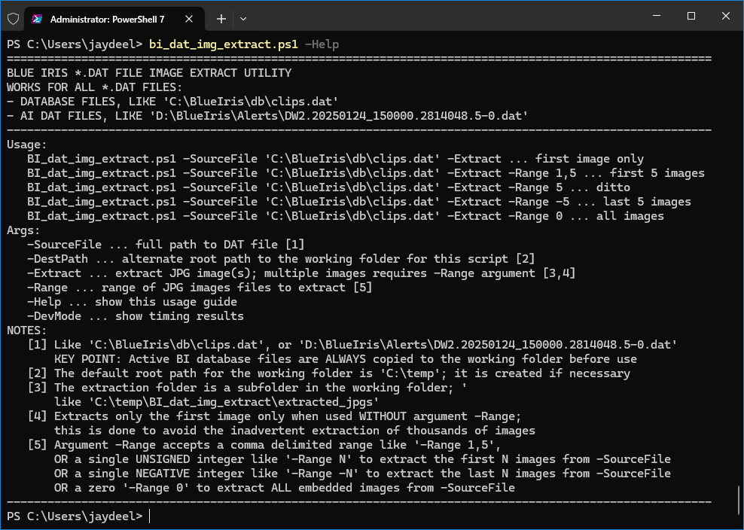Open the new tab profile dropdown
The height and width of the screenshot is (530, 744).
tap(243, 19)
